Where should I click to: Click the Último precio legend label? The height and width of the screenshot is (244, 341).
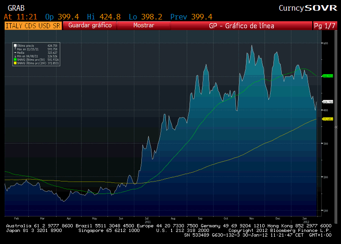point(25,46)
